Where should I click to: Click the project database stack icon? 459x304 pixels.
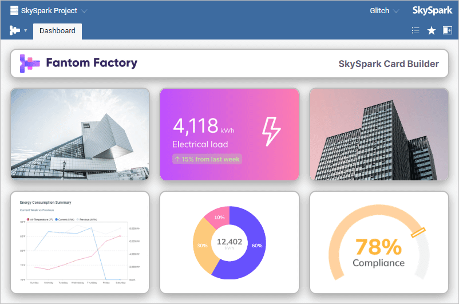[14, 10]
